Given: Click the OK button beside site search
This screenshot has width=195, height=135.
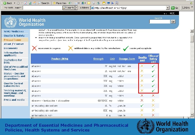Looking at the screenshot, I should pyautogui.click(x=173, y=22).
